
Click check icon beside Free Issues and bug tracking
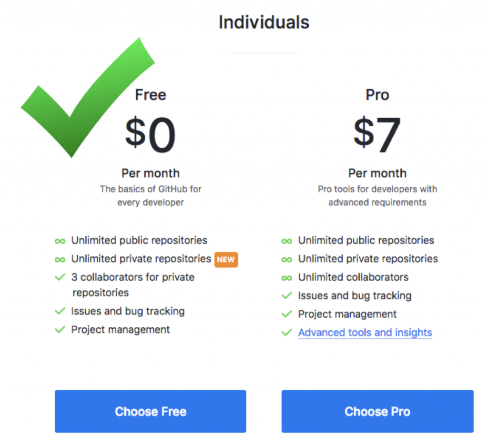[60, 311]
